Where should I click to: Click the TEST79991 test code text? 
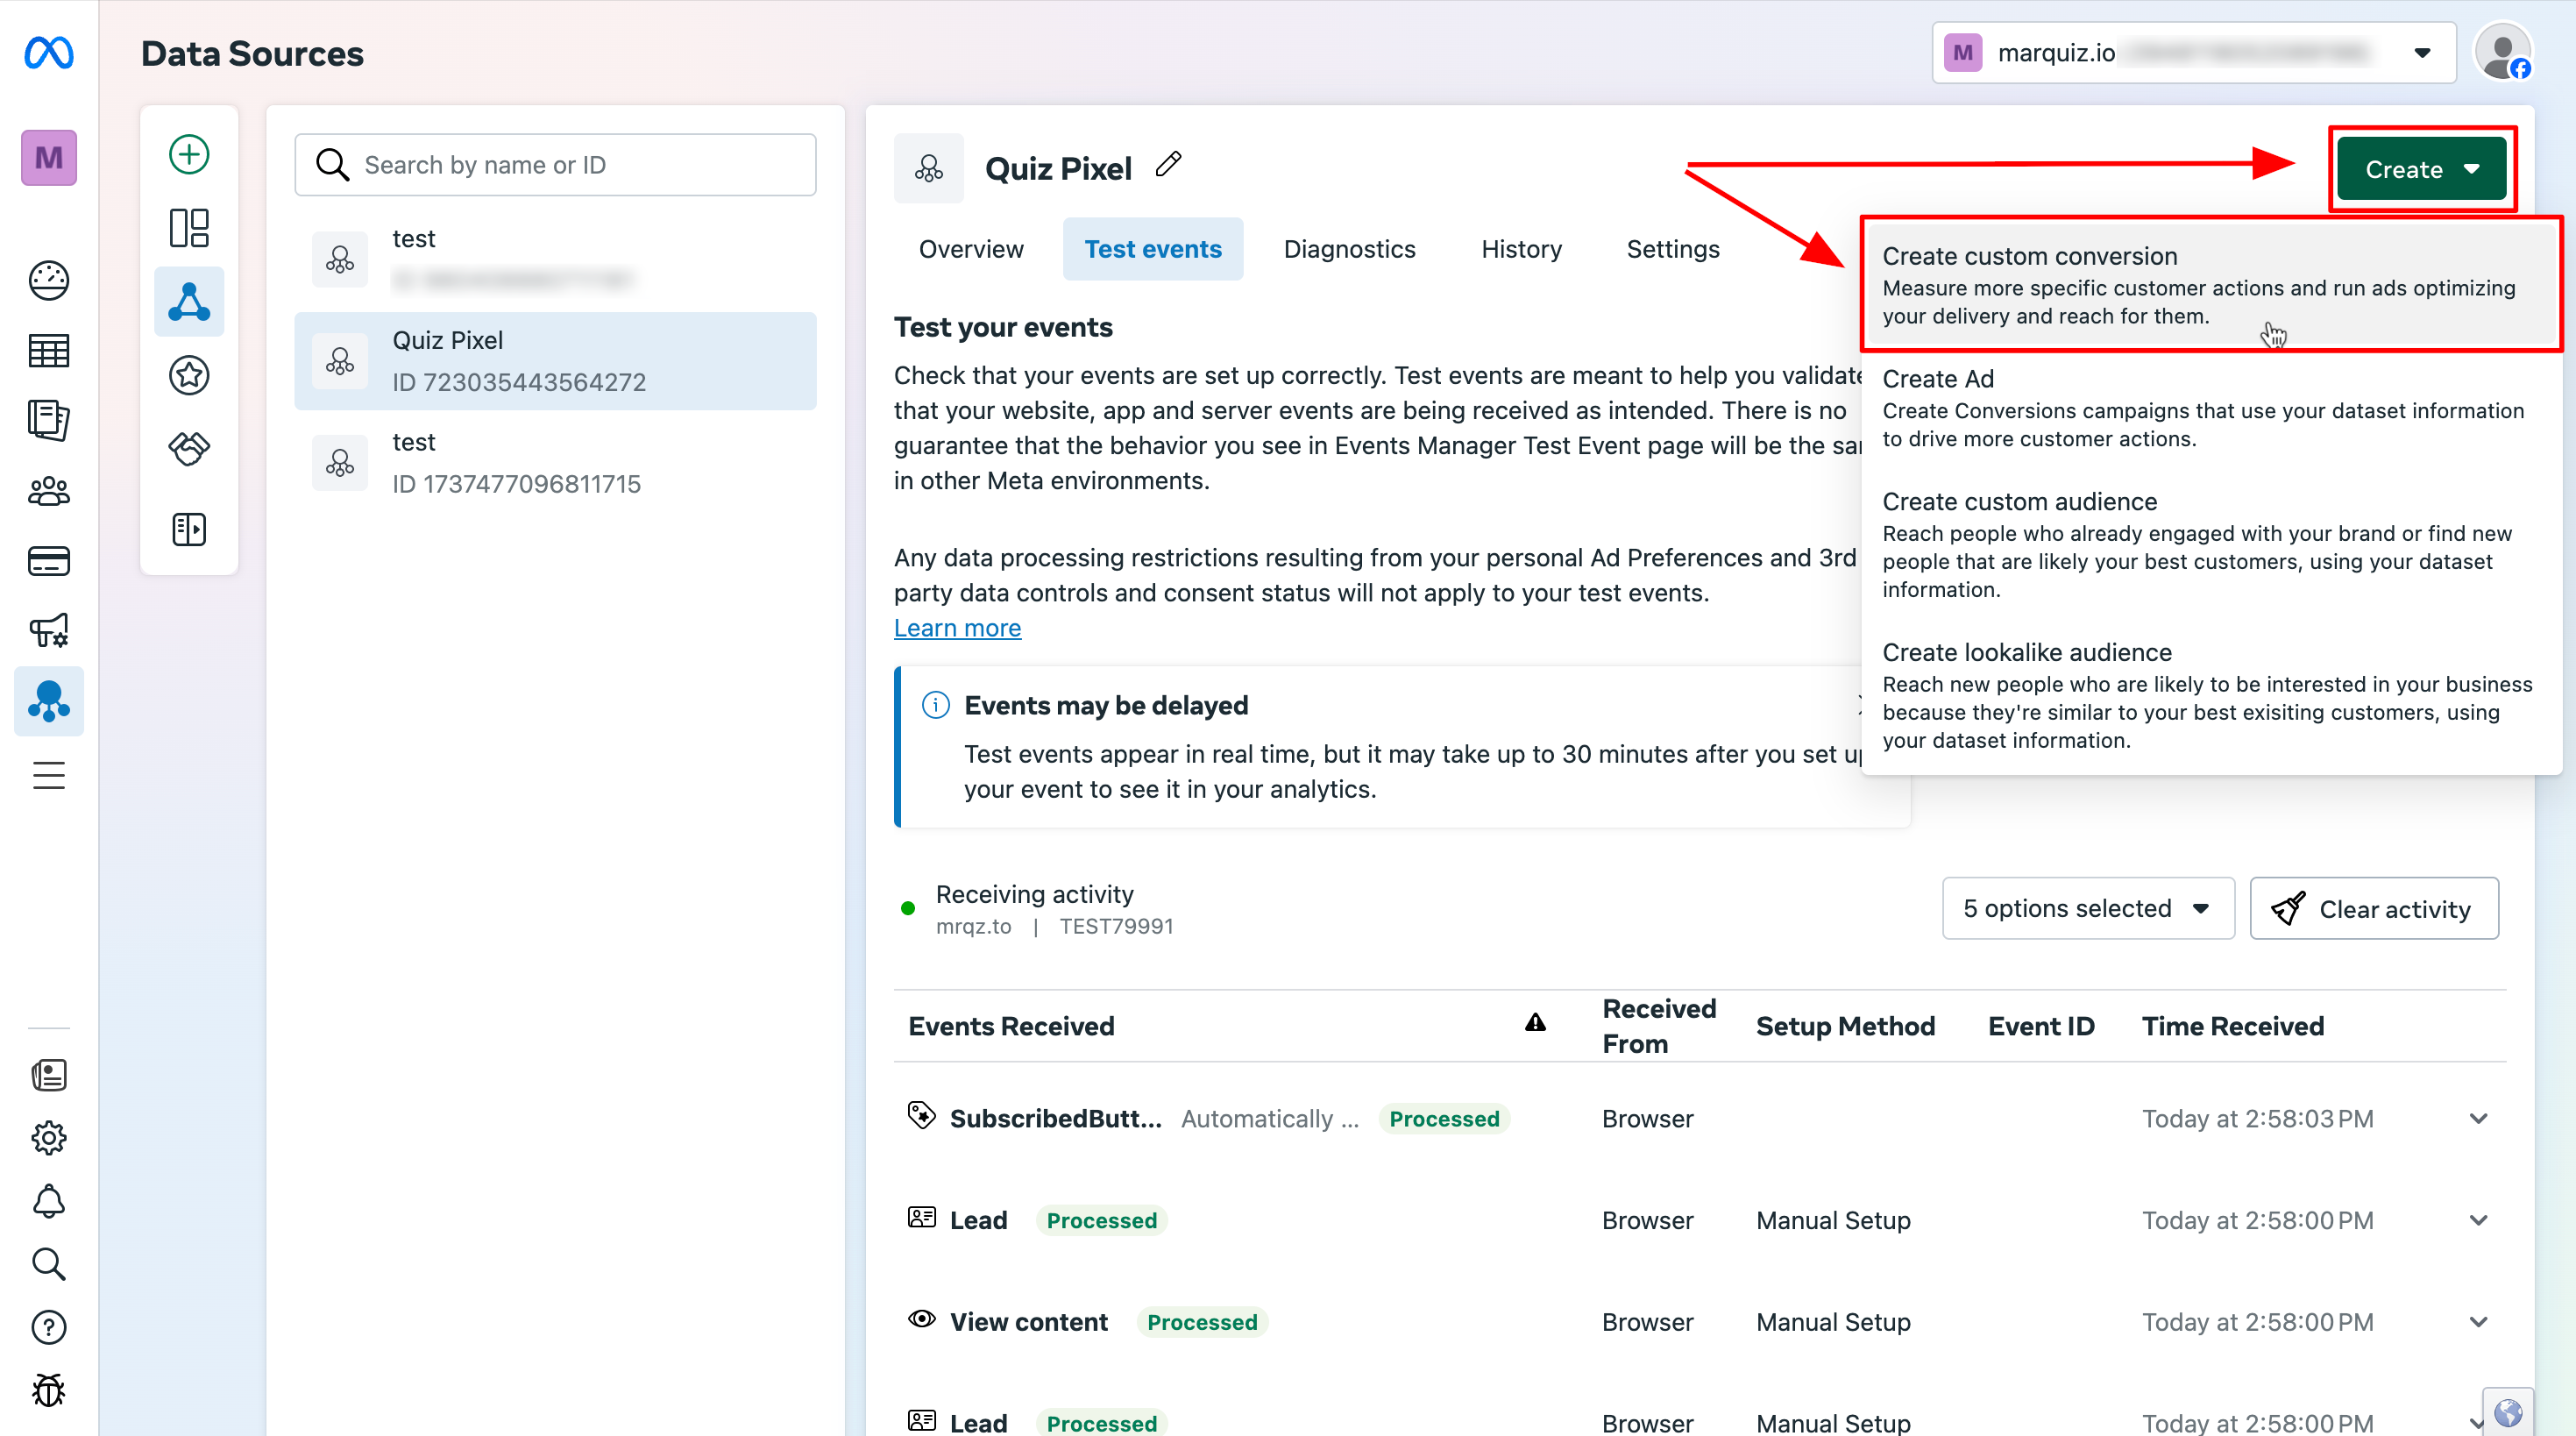pyautogui.click(x=1116, y=926)
